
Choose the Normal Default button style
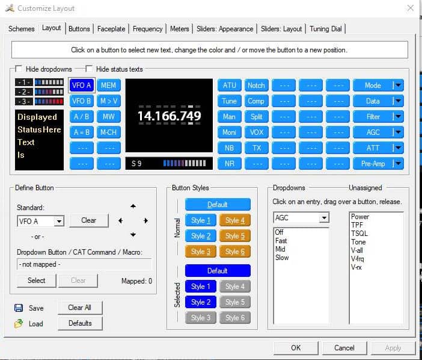pos(218,205)
